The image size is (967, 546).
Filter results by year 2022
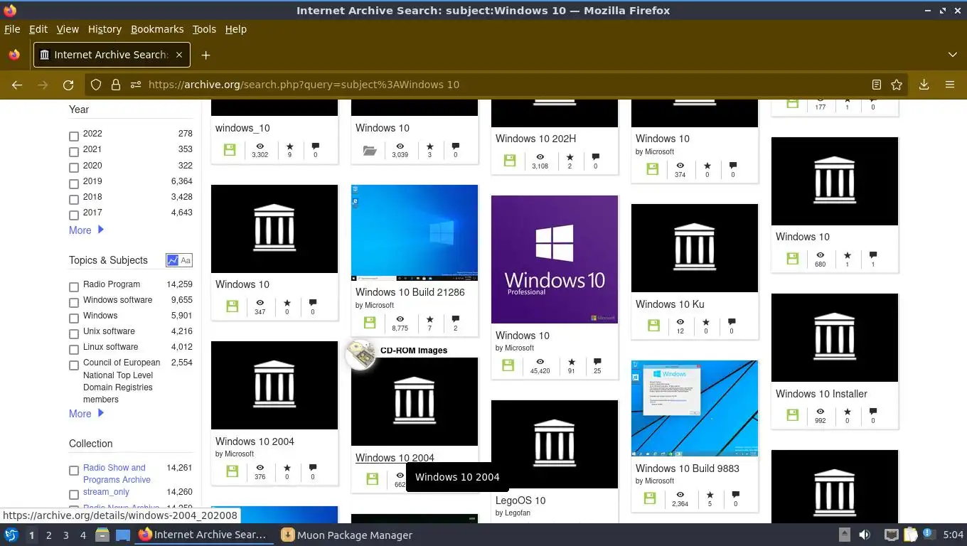tap(74, 136)
